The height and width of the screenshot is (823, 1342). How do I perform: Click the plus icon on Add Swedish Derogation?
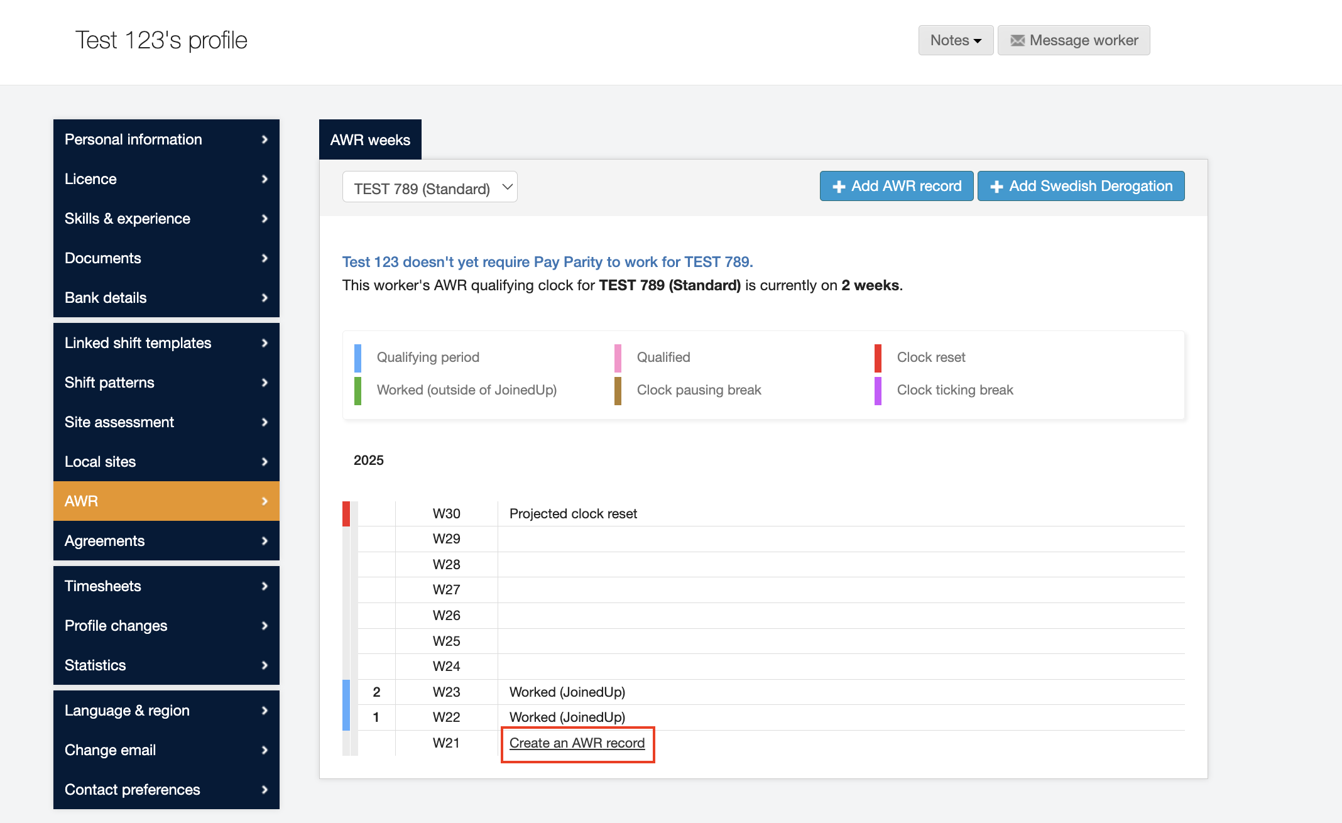[x=996, y=187]
